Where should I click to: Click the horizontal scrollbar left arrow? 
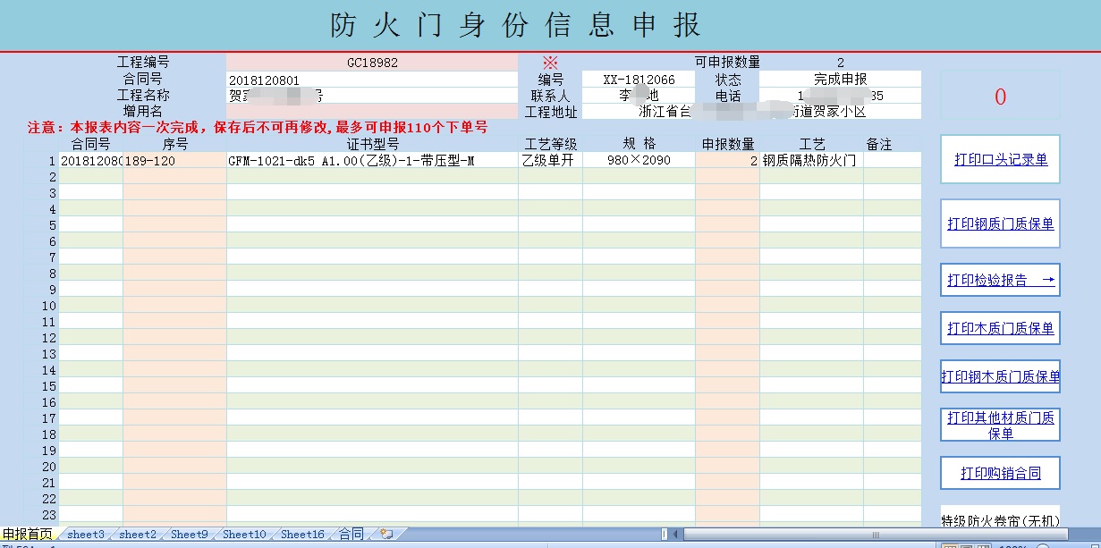point(676,535)
